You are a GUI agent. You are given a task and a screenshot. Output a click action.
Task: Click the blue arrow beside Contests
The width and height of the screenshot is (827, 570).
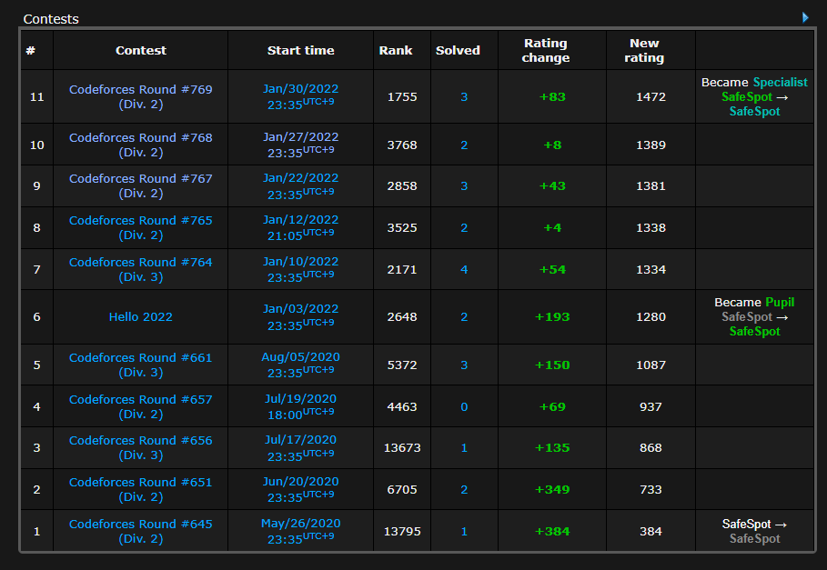point(805,18)
